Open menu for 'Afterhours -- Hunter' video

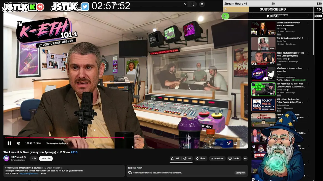308,69
